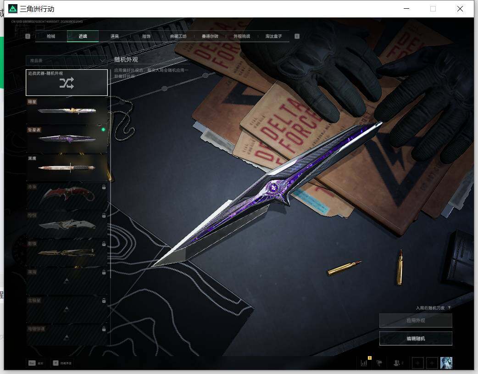Select the 近战武器-随机外观 shuffle card

[67, 83]
